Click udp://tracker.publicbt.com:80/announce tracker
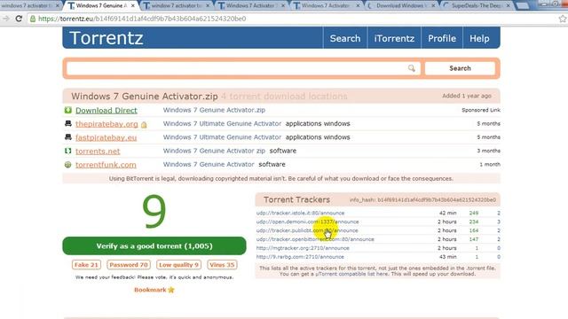The width and height of the screenshot is (568, 319). pos(307,230)
